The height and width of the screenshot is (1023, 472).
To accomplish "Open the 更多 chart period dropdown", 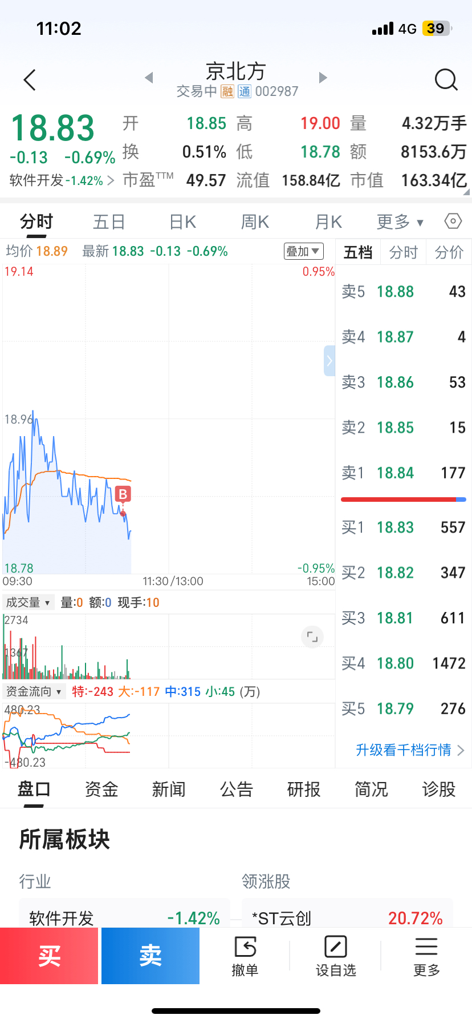I will click(x=400, y=221).
